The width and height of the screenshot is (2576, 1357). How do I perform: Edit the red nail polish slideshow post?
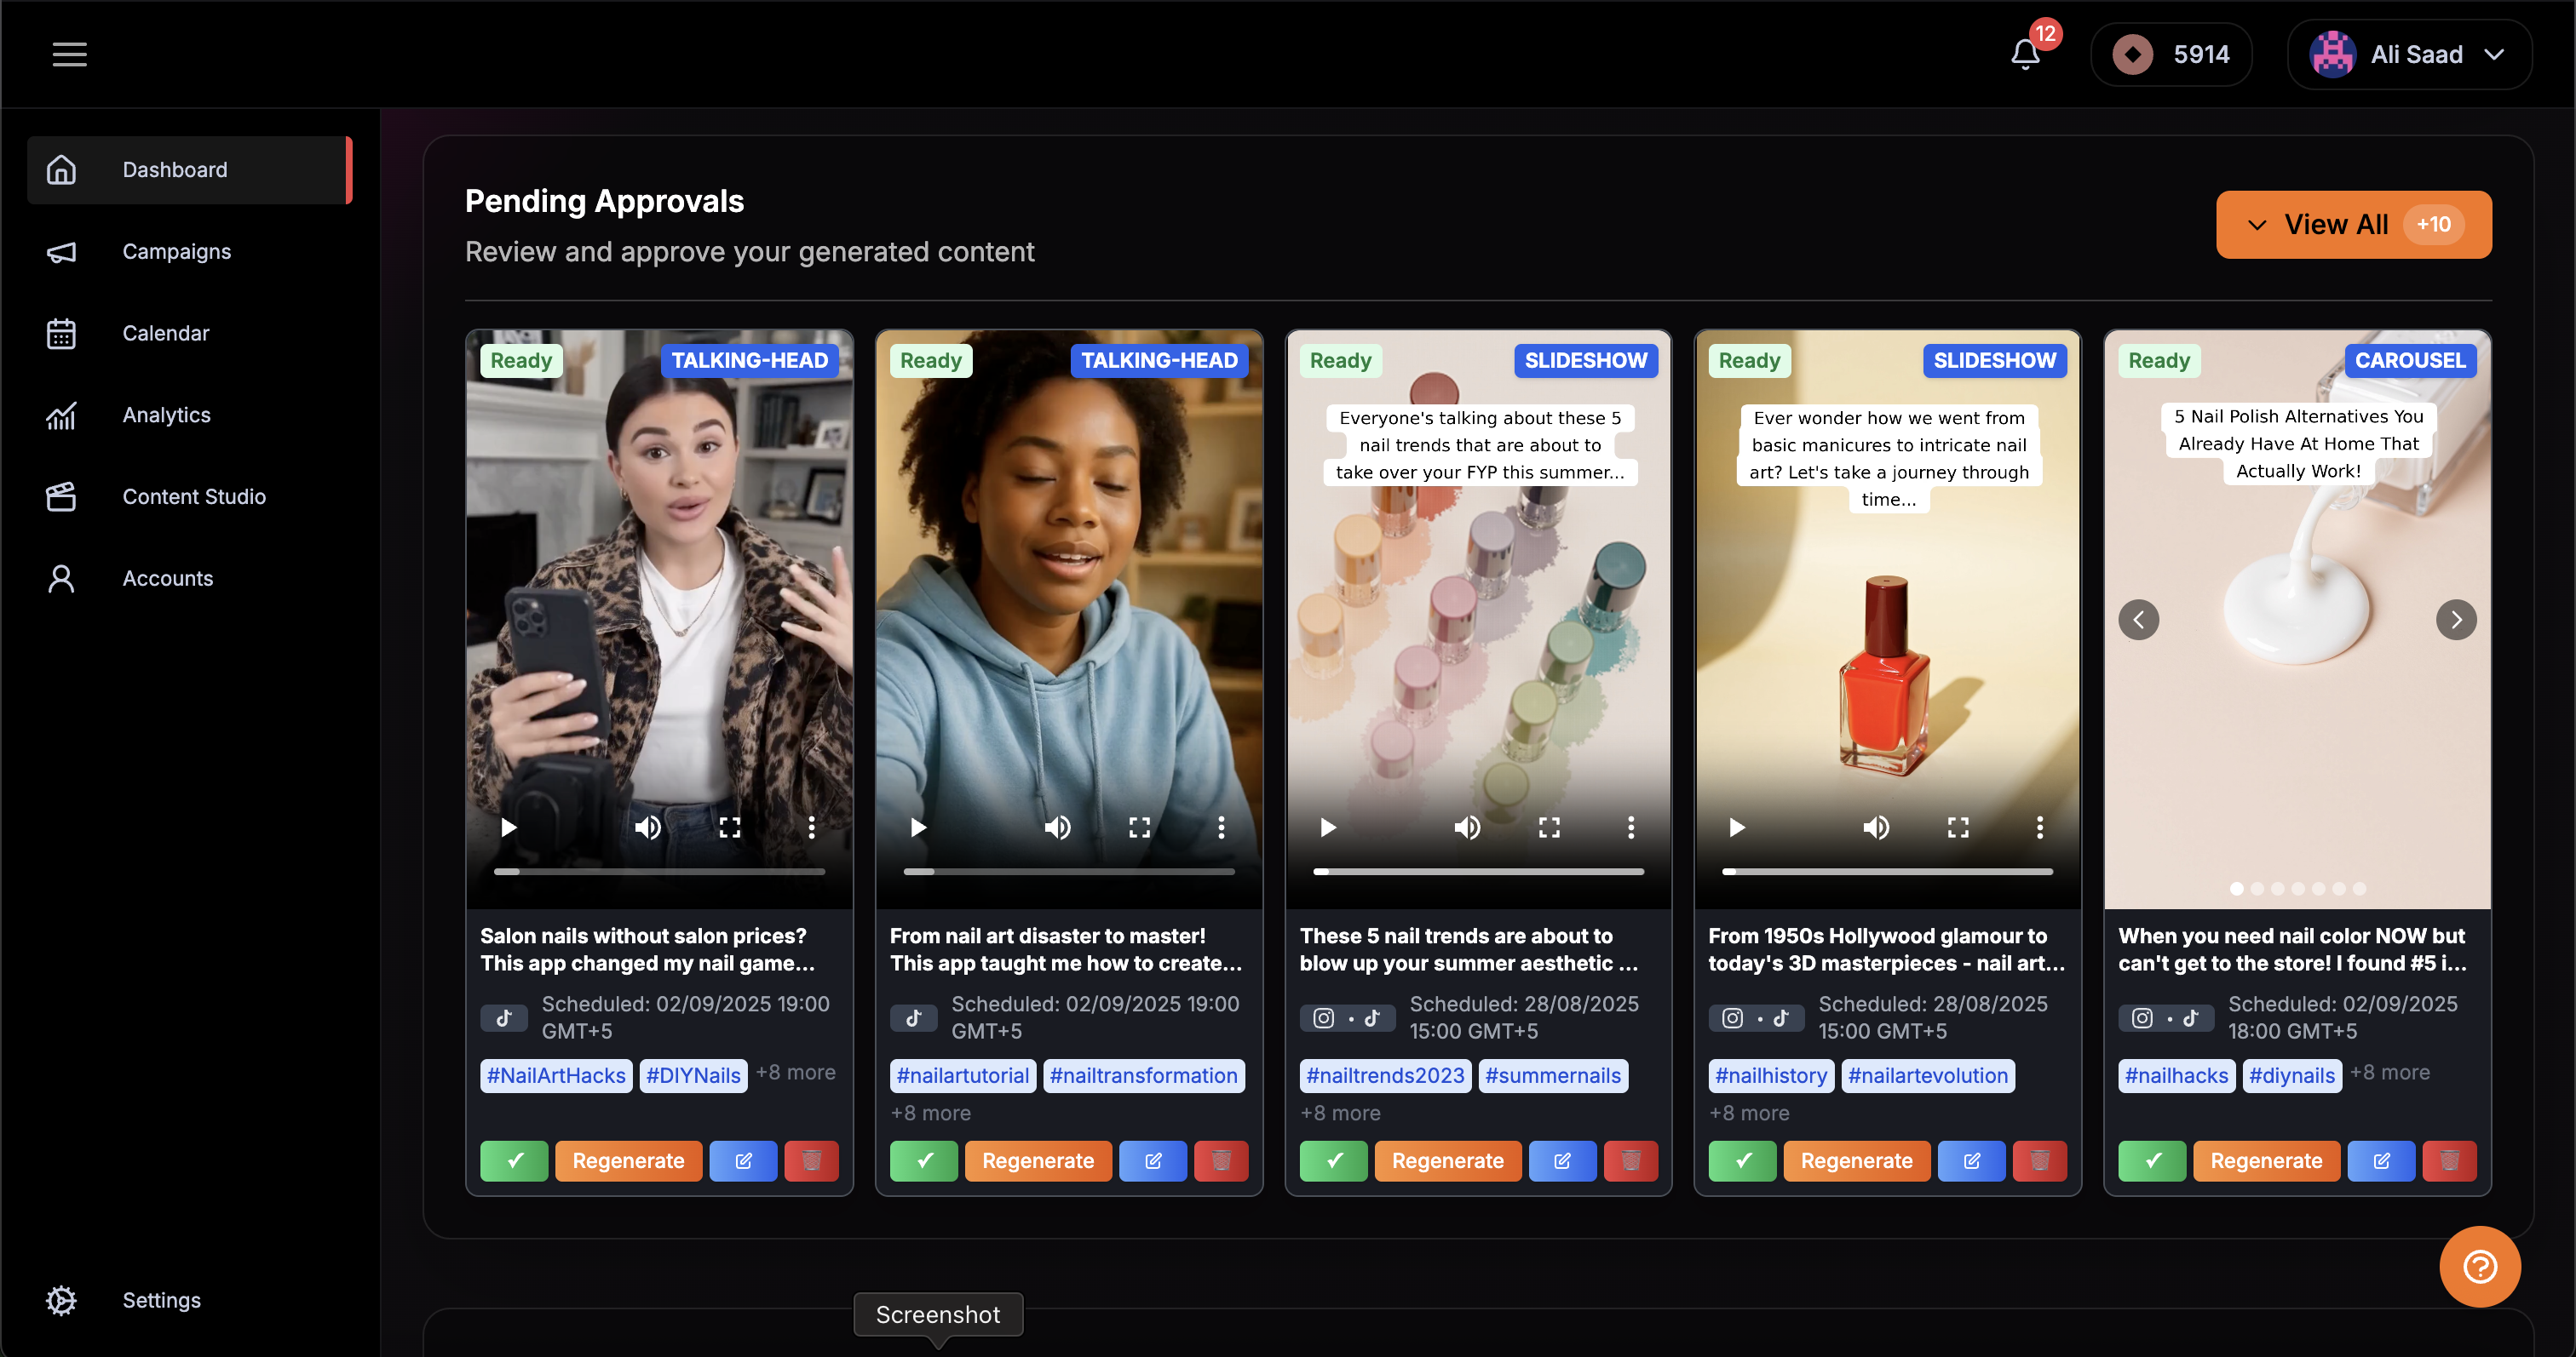[1971, 1160]
